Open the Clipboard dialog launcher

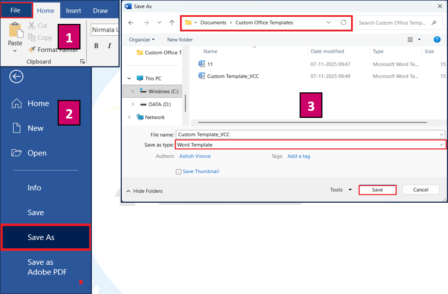(x=83, y=61)
